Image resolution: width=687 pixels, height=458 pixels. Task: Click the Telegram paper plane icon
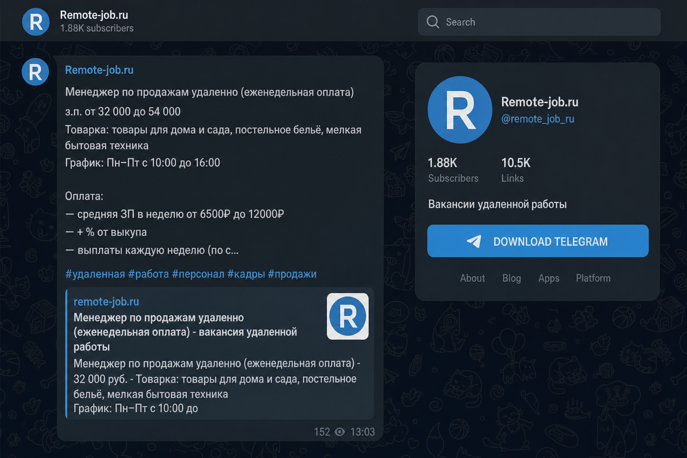[474, 242]
